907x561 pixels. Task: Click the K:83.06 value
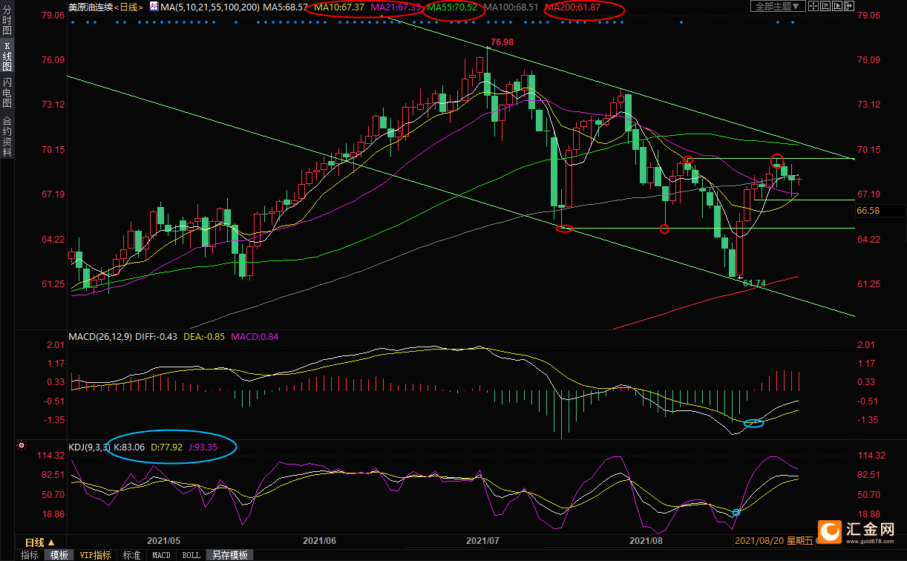pos(129,447)
